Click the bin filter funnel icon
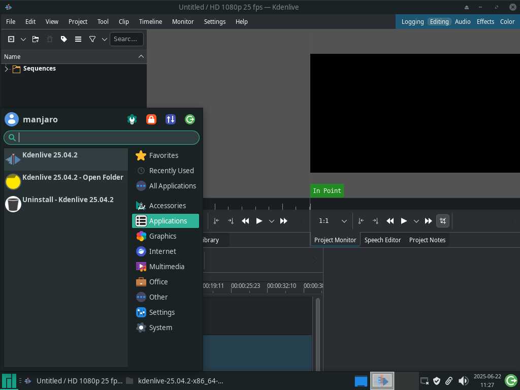Image resolution: width=520 pixels, height=390 pixels. tap(92, 39)
